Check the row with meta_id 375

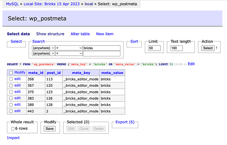pyautogui.click(x=11, y=92)
